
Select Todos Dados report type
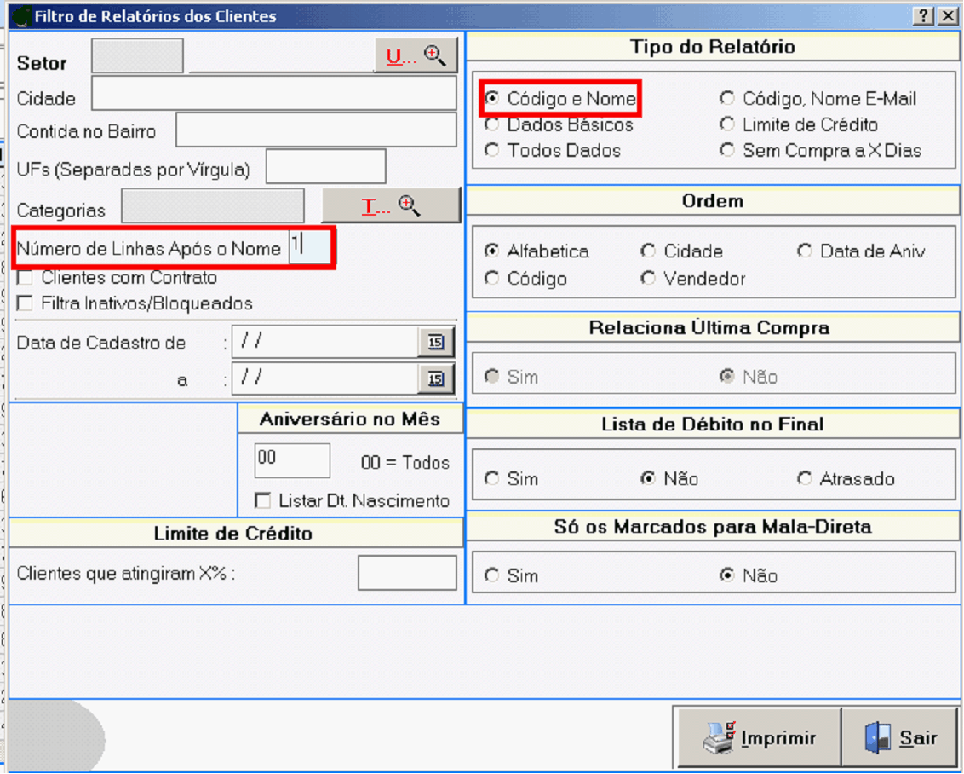point(492,151)
